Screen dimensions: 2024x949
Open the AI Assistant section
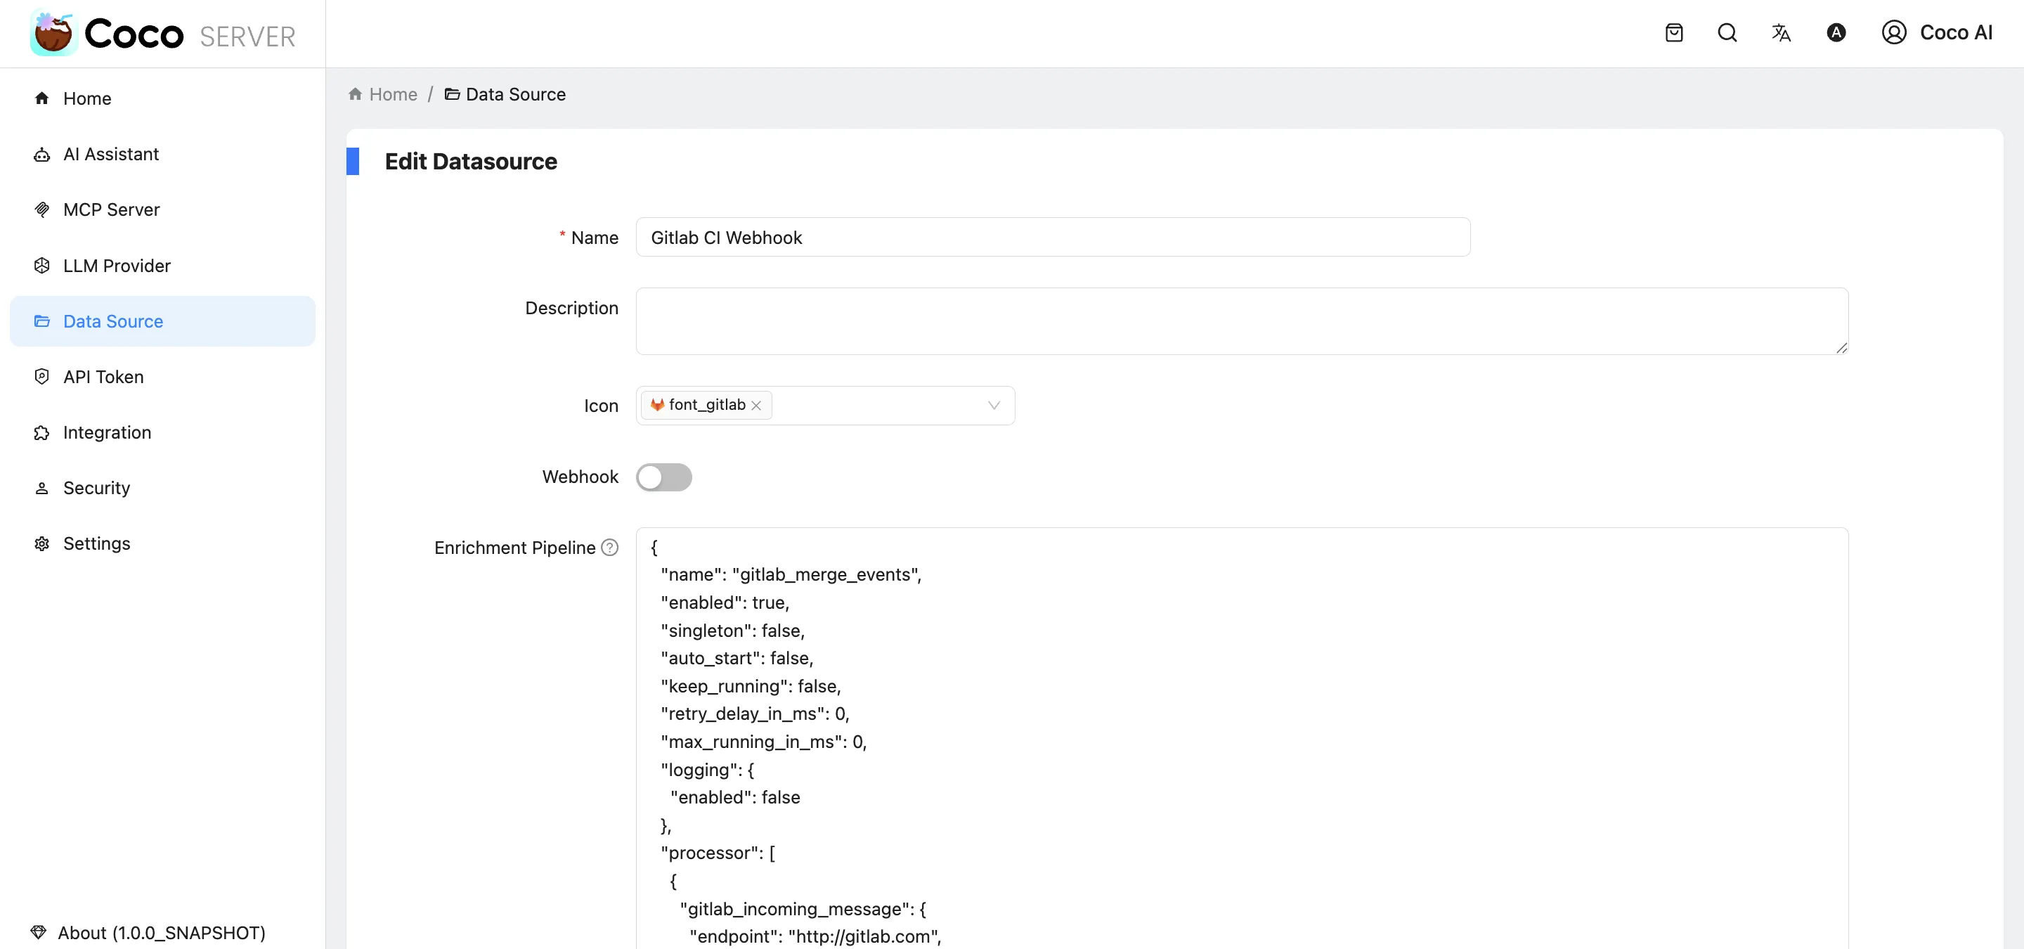click(x=110, y=154)
